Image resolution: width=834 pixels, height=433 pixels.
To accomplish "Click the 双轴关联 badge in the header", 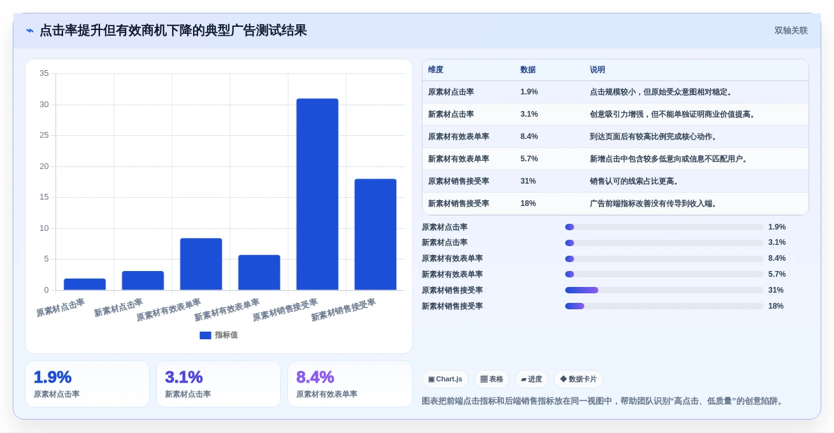I will [x=791, y=31].
